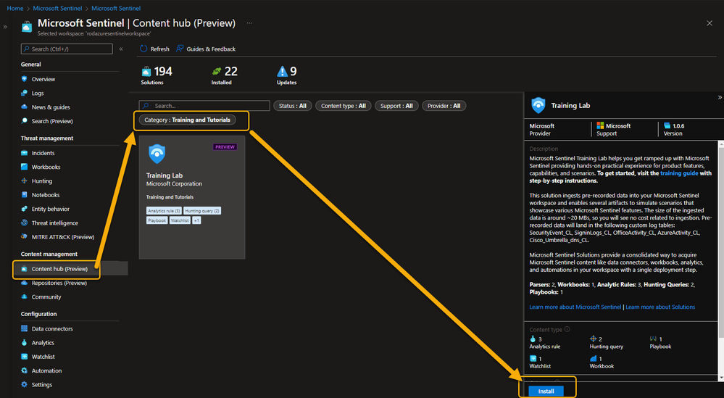The height and width of the screenshot is (398, 724).
Task: Click the Data connectors grid icon
Action: click(x=25, y=328)
